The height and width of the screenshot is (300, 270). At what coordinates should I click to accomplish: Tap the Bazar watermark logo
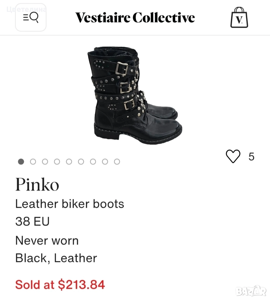[x=251, y=291]
